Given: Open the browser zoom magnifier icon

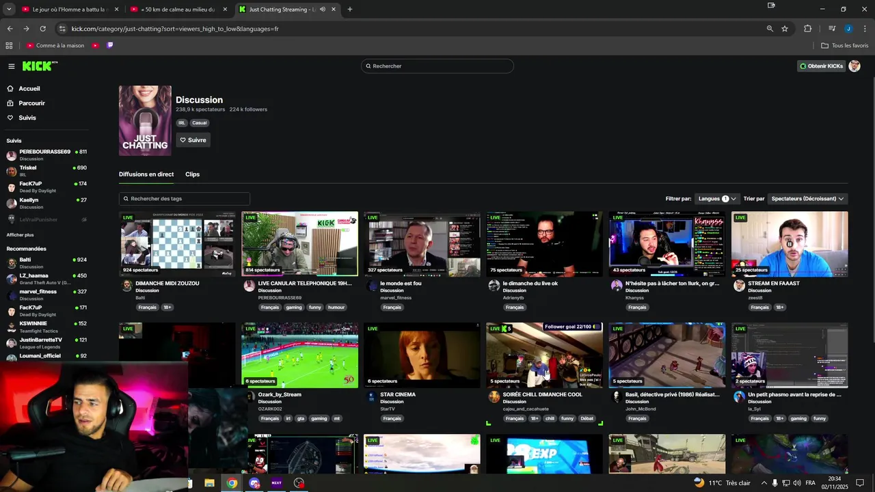Looking at the screenshot, I should pyautogui.click(x=770, y=29).
